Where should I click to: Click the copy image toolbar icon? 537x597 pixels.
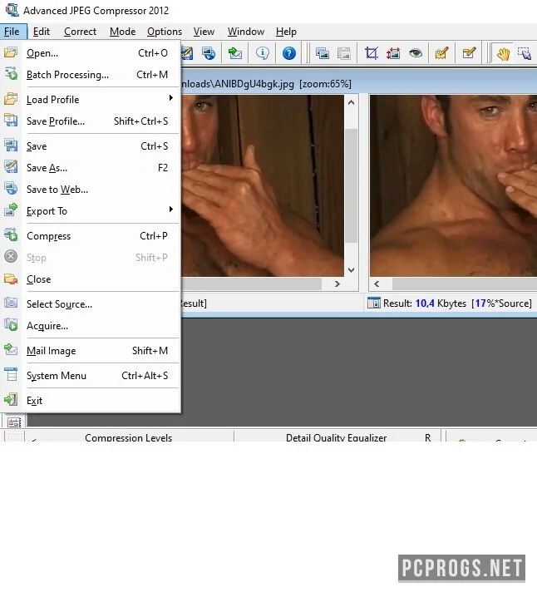tap(323, 53)
